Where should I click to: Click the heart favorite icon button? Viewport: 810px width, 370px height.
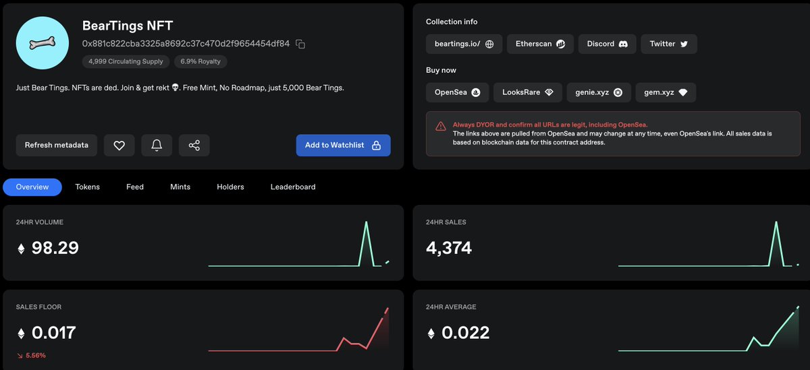(x=119, y=145)
